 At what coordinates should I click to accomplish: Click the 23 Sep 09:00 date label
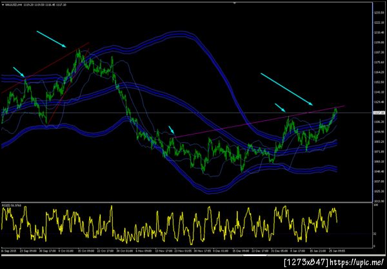pyautogui.click(x=28, y=251)
